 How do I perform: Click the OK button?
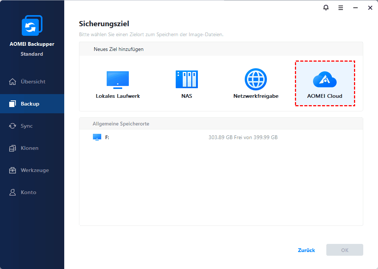345,250
